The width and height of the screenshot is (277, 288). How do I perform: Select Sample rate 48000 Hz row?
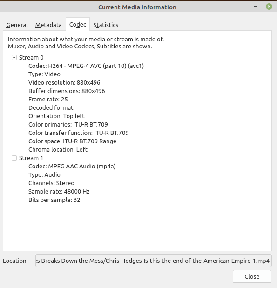[x=59, y=191]
